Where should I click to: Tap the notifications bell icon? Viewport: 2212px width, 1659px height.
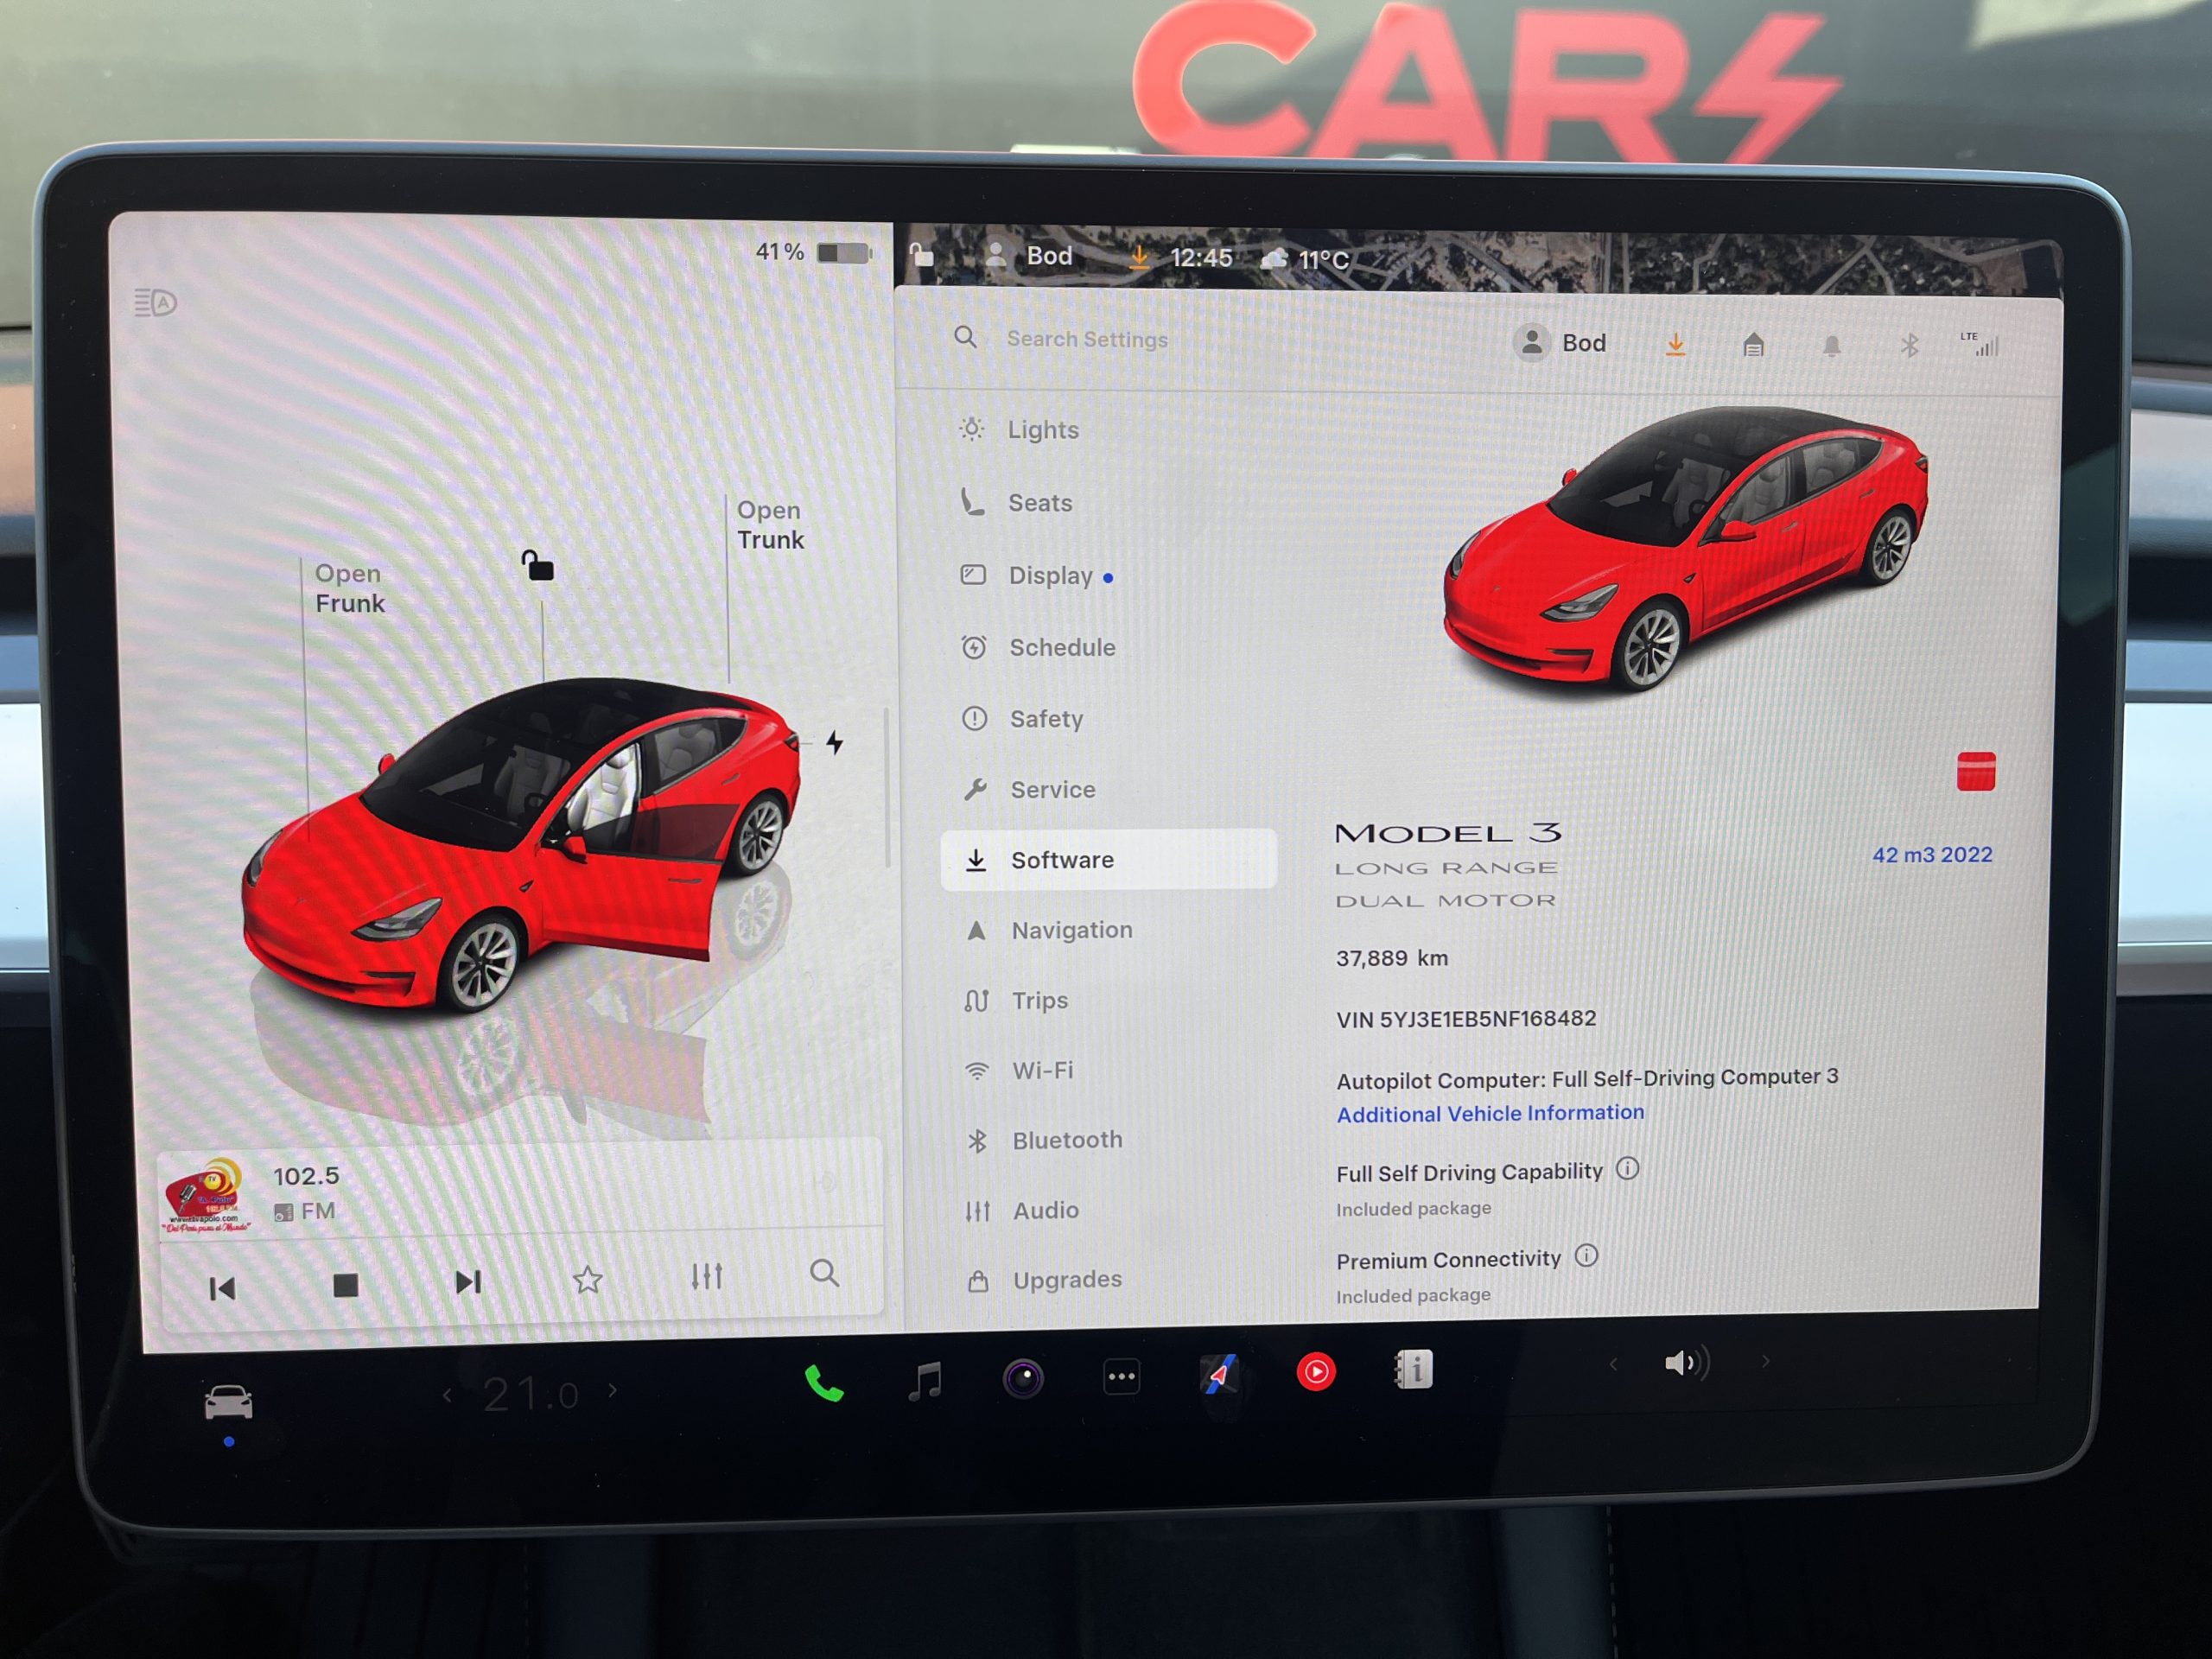(x=1831, y=346)
